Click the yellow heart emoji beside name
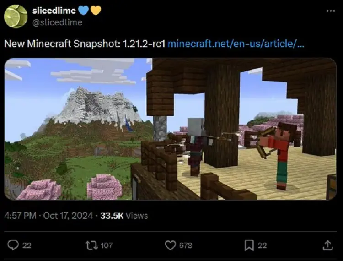 (96, 10)
